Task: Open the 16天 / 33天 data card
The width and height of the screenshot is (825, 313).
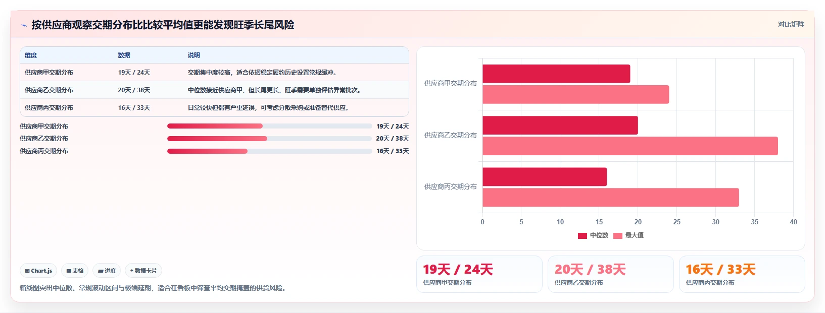Action: [742, 274]
